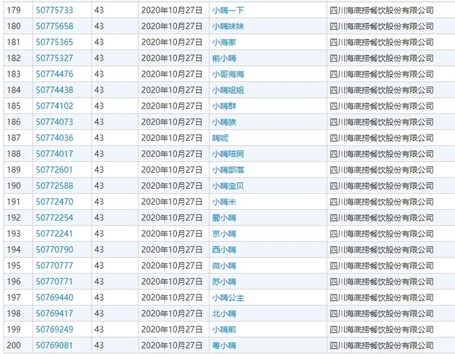Click trademark number 50770790

pos(53,250)
